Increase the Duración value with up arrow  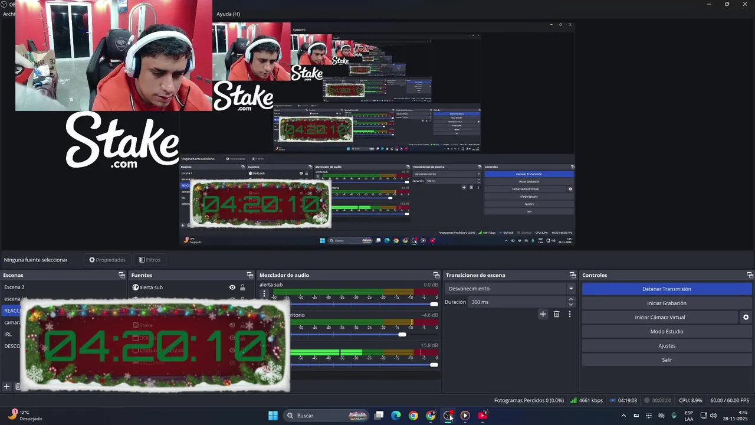click(x=570, y=299)
